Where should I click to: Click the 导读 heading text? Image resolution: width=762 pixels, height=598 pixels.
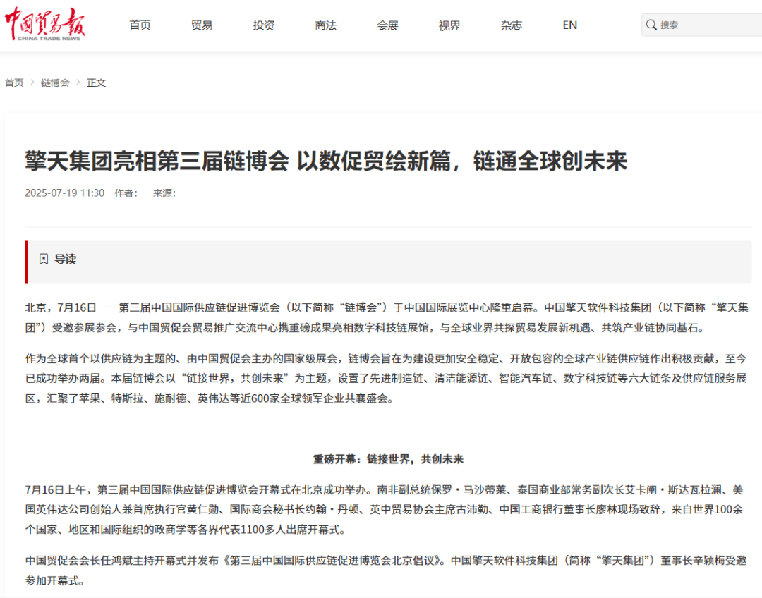[65, 259]
